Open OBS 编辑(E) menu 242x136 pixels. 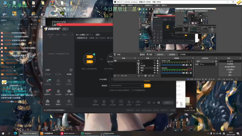pos(123,5)
